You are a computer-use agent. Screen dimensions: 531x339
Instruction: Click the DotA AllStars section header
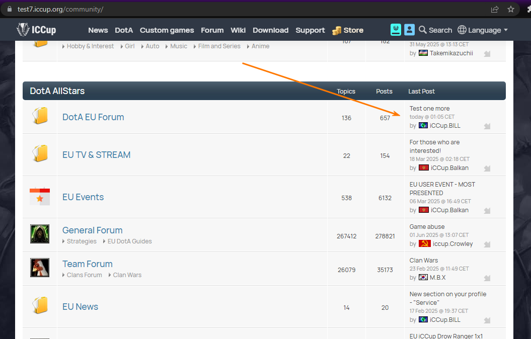coord(264,91)
